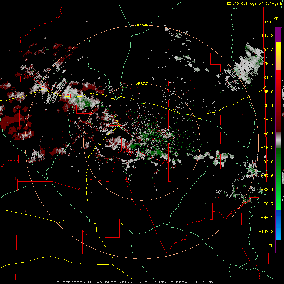284x284 pixels.
Task: Select the 45.6 velocity scale label
Action: (x=269, y=92)
